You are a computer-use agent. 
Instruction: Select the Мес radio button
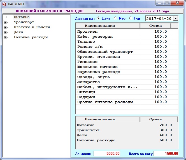coord(115,18)
